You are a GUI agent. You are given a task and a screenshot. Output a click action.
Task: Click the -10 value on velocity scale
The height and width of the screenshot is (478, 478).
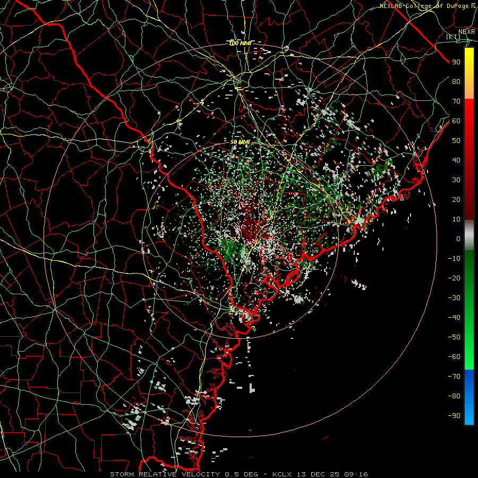[x=454, y=259]
